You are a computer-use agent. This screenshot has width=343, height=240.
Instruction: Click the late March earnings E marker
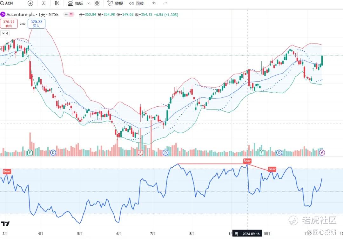click(30, 153)
